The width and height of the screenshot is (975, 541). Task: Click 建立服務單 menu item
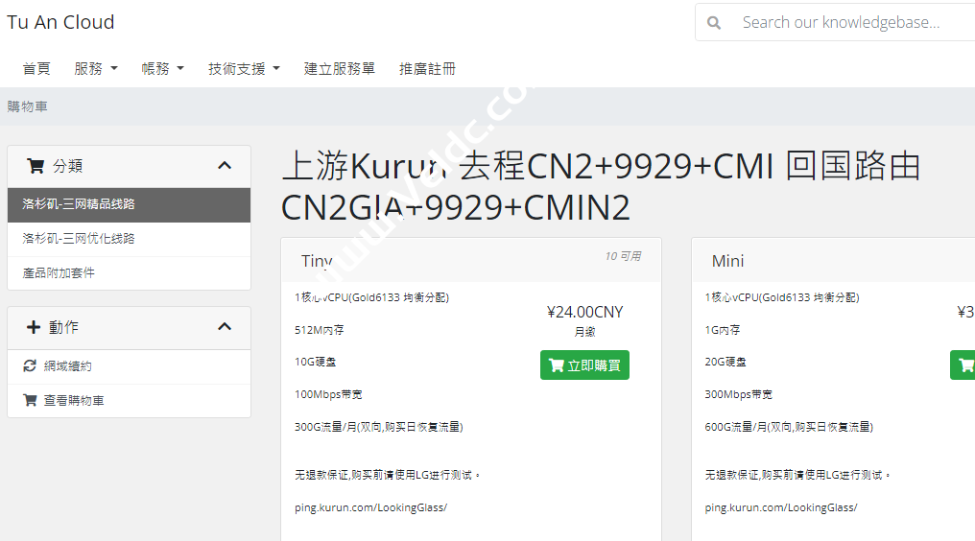340,68
